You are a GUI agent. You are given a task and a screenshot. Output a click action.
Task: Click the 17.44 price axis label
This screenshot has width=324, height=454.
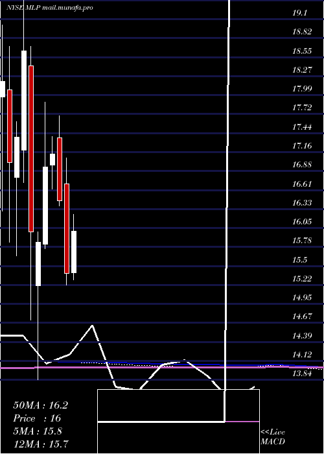303,127
